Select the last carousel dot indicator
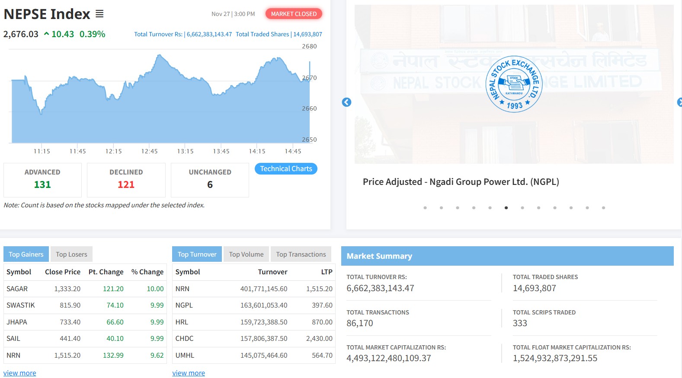 click(603, 208)
